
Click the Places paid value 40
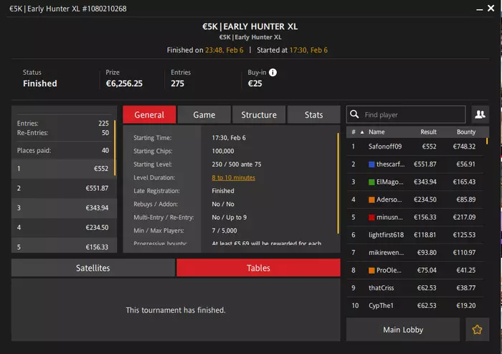[x=105, y=150]
